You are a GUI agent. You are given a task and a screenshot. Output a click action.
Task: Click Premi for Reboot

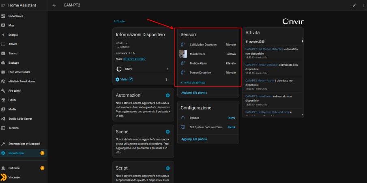(231, 118)
